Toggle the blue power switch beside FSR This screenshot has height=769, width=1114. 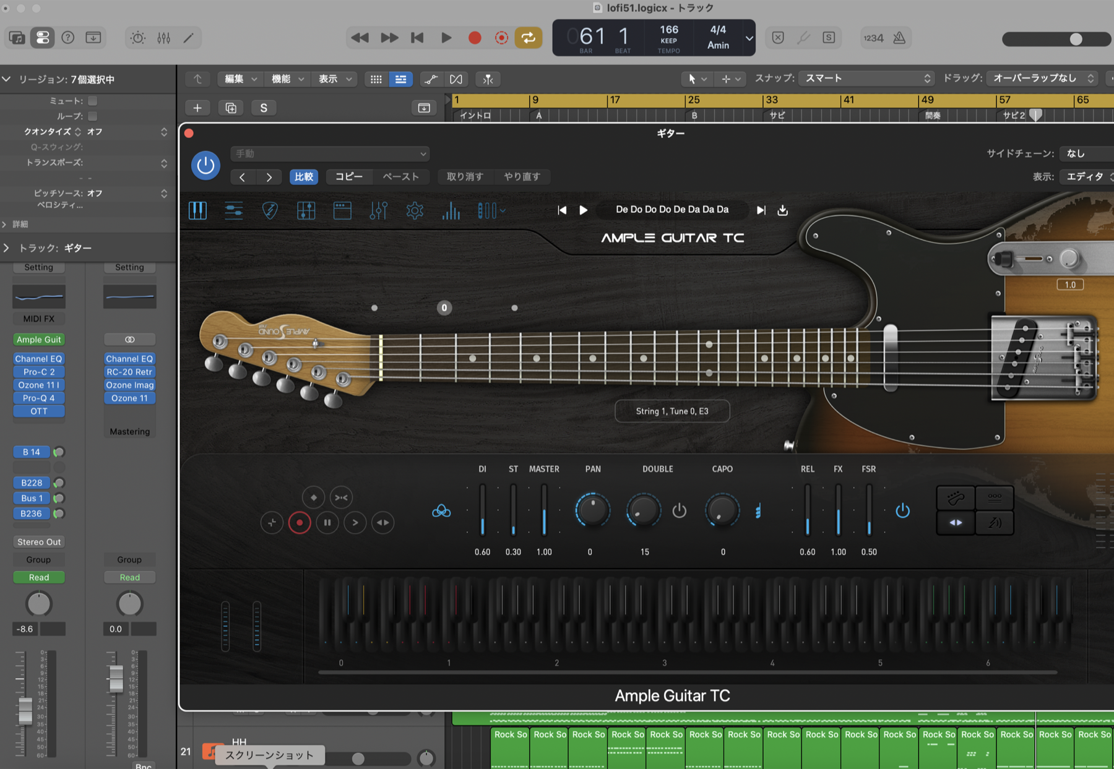903,511
